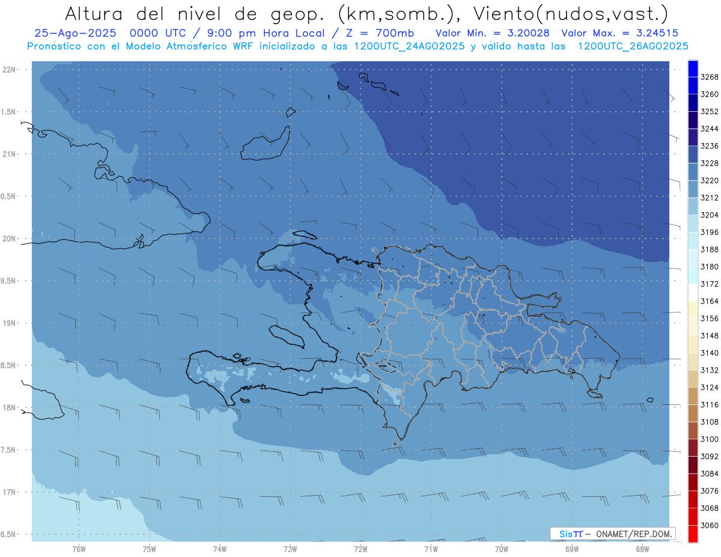Click the '71W' longitude label
The height and width of the screenshot is (557, 721).
point(431,548)
